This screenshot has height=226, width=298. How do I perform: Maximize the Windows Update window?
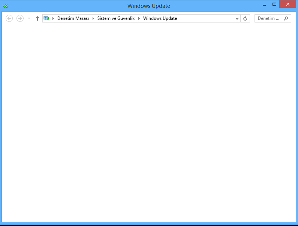point(274,4)
